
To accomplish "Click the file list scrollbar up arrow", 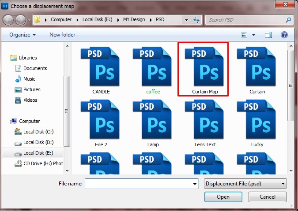I will coord(291,46).
